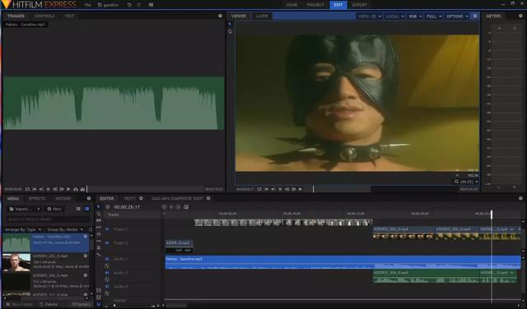527x309 pixels.
Task: Toggle loop playback in the Viewer
Action: pyautogui.click(x=259, y=189)
